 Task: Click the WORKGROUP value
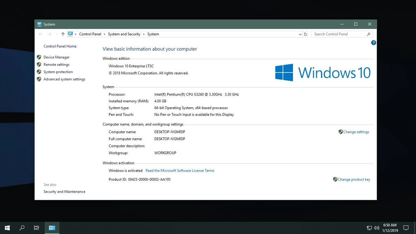coord(165,153)
